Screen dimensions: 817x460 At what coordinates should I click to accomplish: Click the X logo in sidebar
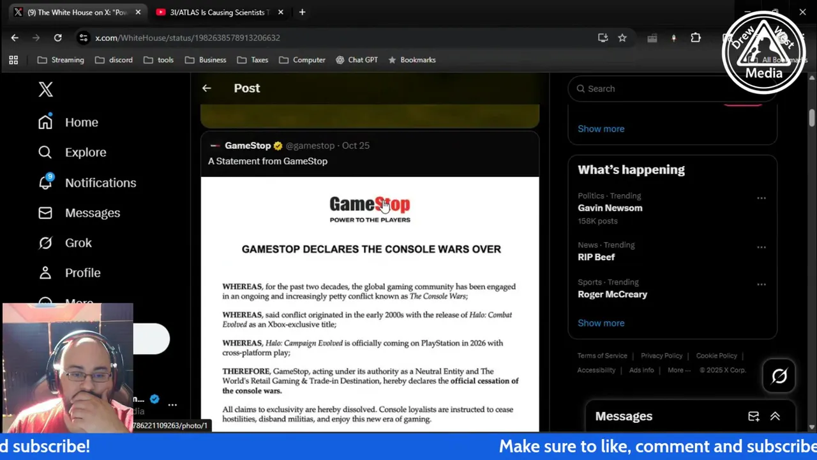[x=45, y=89]
